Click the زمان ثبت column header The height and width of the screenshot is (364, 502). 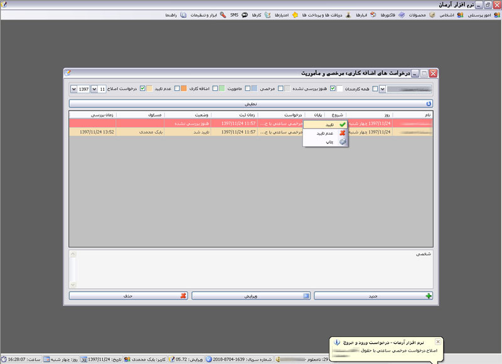click(235, 115)
